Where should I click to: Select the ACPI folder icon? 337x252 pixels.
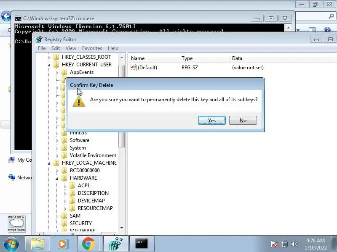[72, 186]
